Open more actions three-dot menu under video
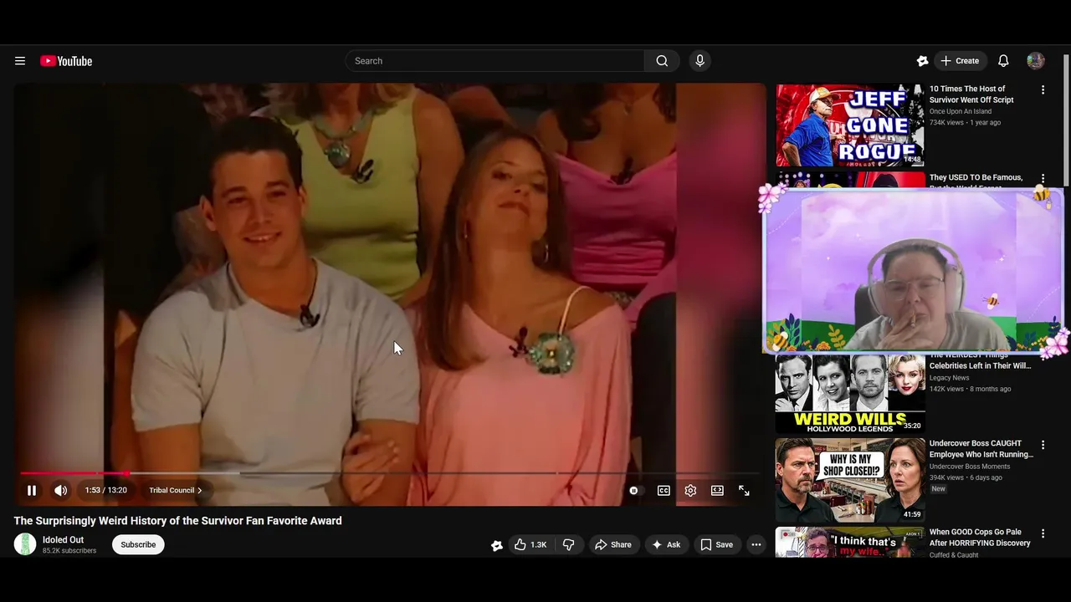 (x=756, y=544)
